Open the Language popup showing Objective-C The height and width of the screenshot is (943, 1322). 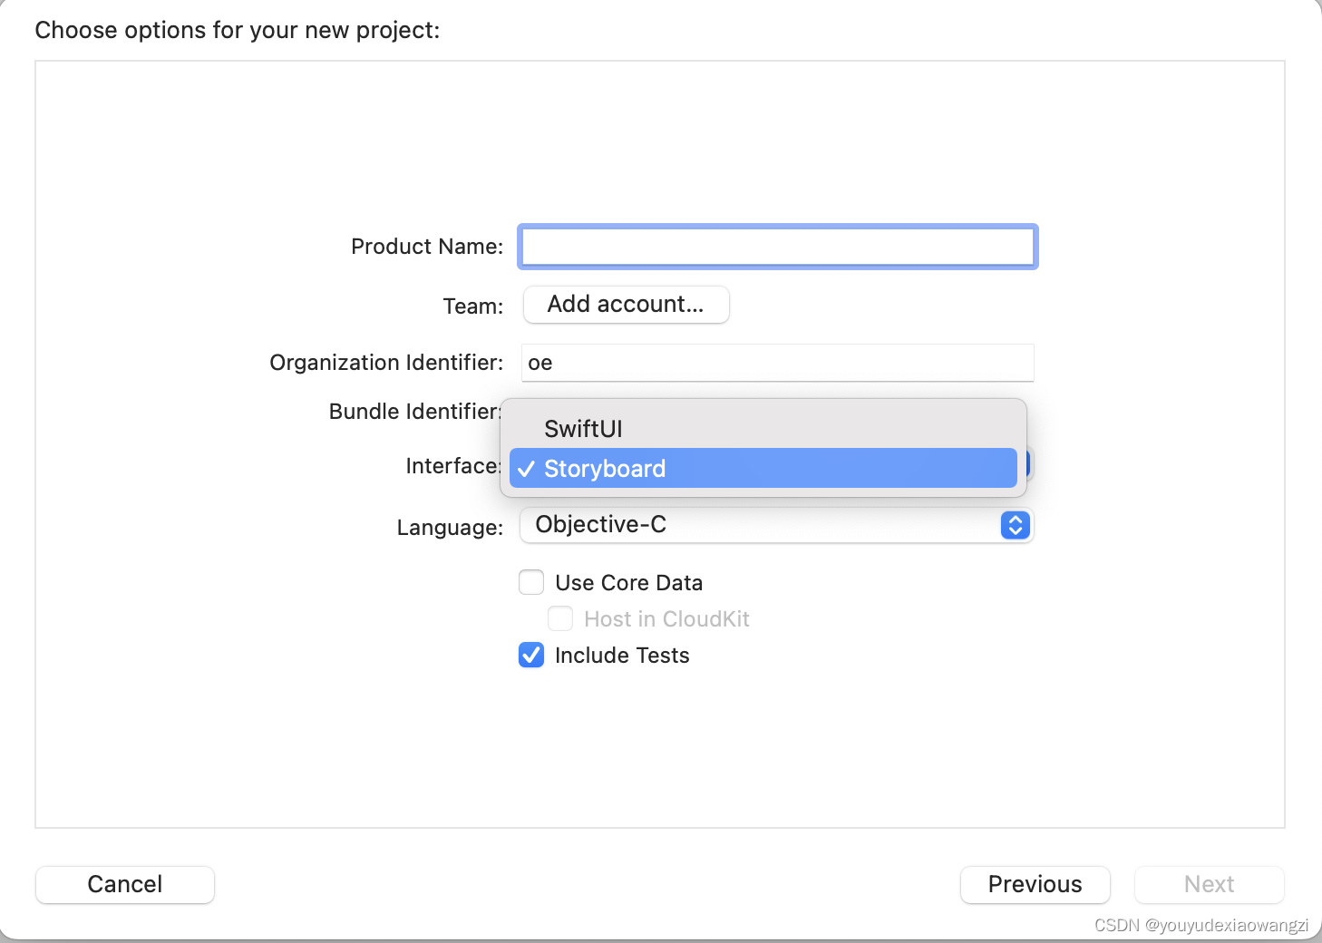762,525
